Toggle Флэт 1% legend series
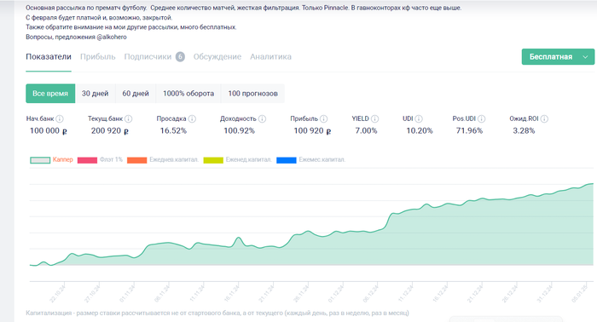 point(100,159)
